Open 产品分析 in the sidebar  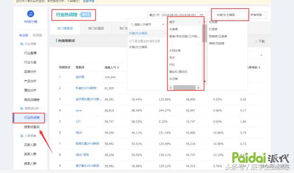point(30,81)
